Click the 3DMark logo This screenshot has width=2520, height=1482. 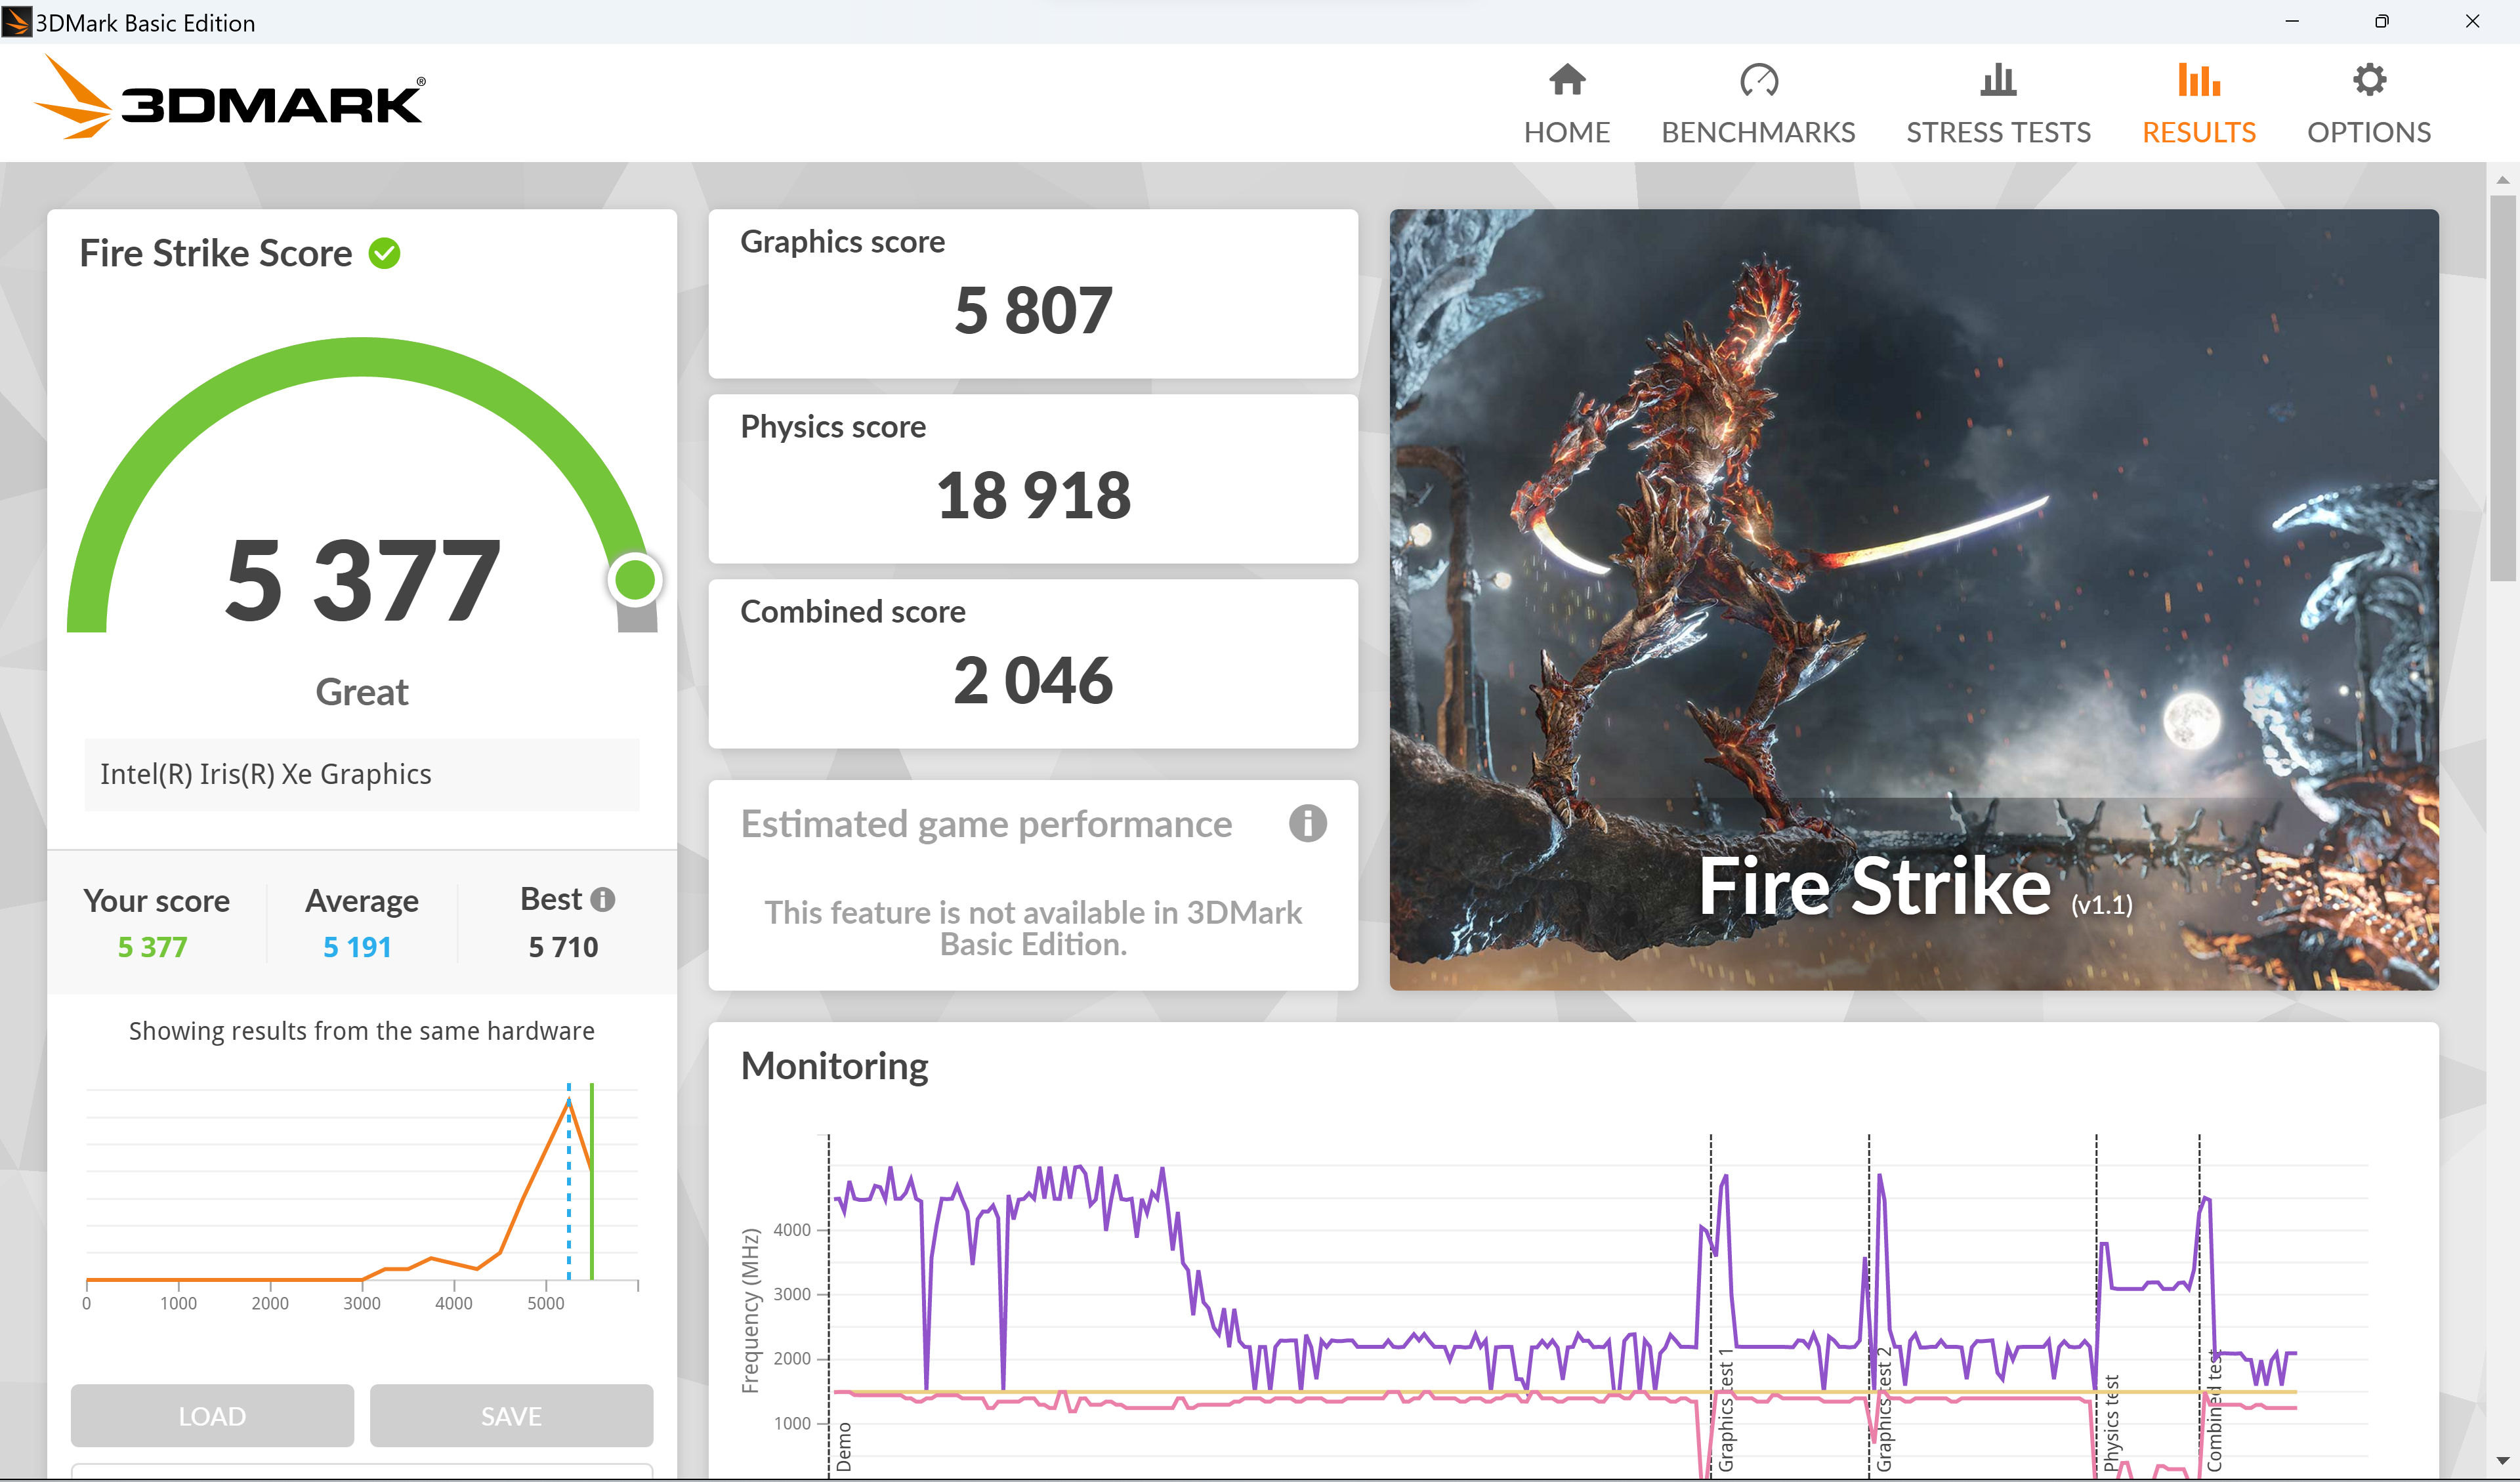pos(230,100)
